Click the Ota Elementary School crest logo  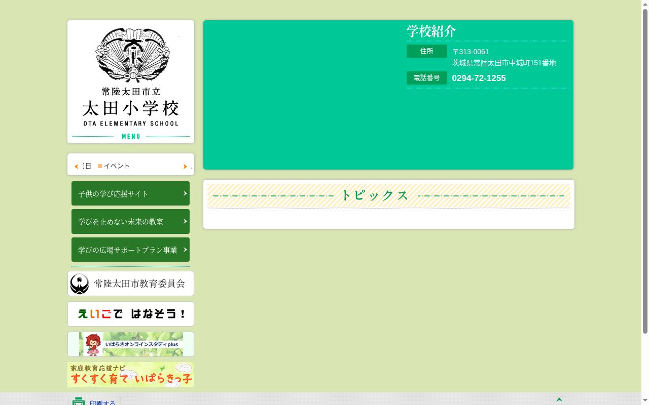tap(132, 55)
